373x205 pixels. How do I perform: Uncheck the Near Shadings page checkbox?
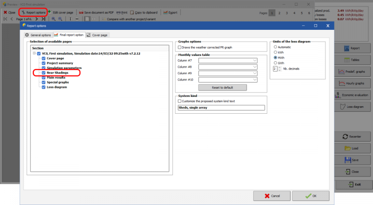(x=44, y=73)
